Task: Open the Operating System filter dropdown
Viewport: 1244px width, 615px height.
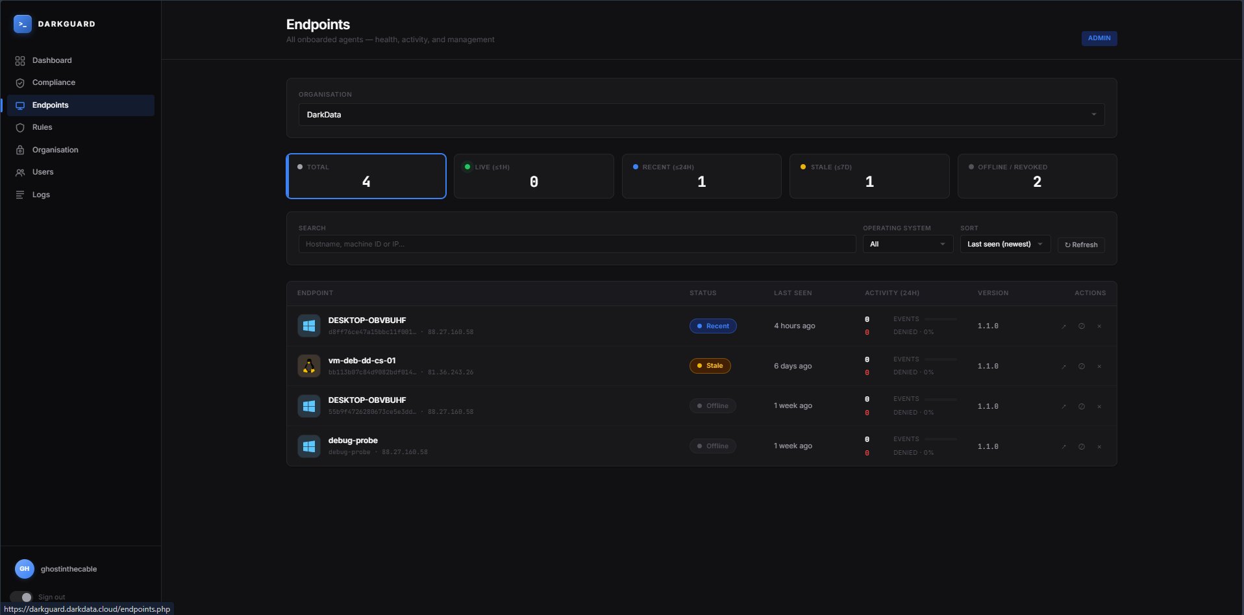Action: pos(908,244)
